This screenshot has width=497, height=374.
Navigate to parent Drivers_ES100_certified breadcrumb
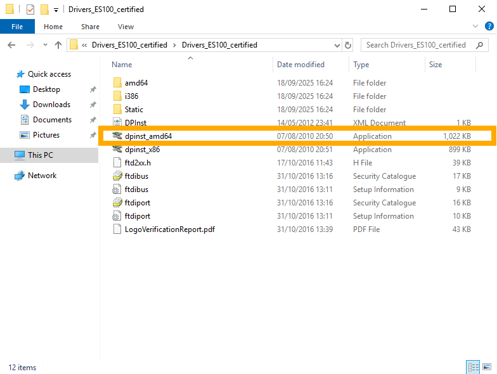pos(129,45)
